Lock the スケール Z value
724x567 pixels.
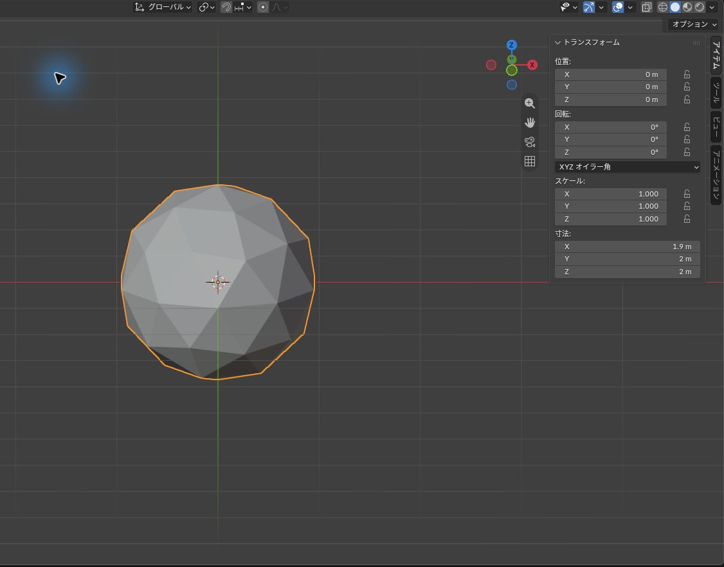[x=687, y=219]
